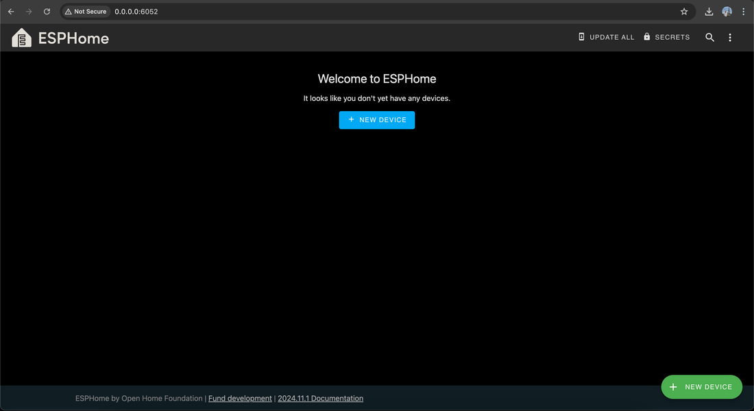Viewport: 754px width, 411px height.
Task: Click the browser back arrow
Action: [10, 11]
